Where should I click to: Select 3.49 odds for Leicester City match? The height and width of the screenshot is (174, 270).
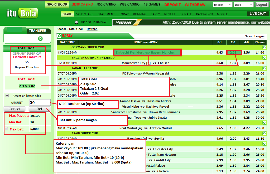pyautogui.click(x=220, y=149)
